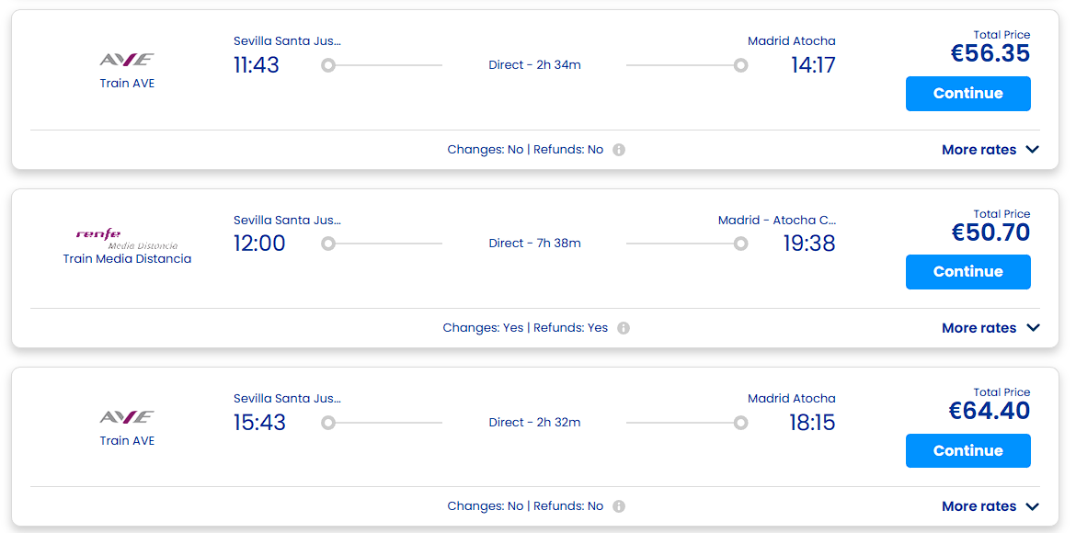Click the Renfe Media Distancia logo
This screenshot has height=533, width=1076.
click(126, 238)
